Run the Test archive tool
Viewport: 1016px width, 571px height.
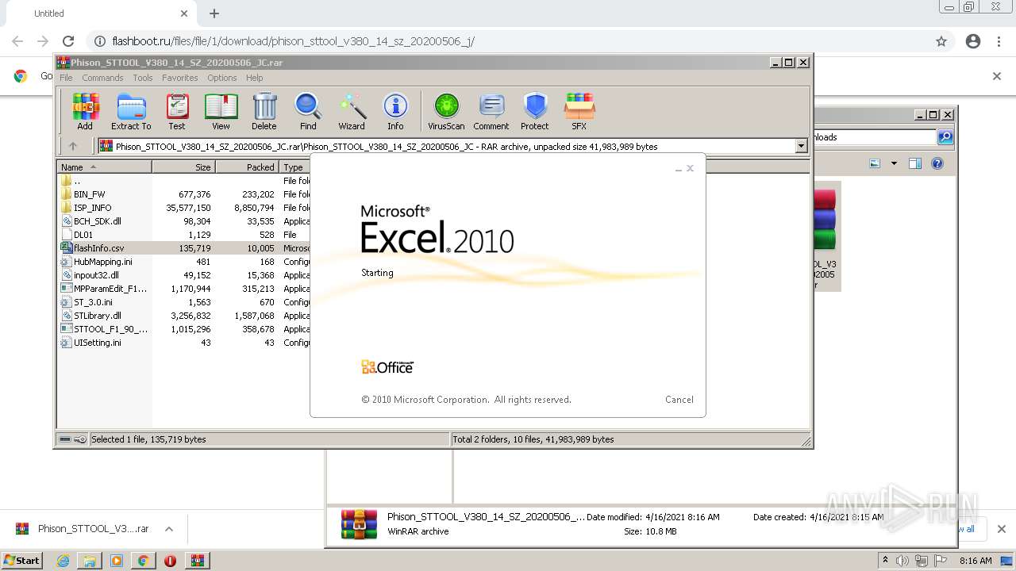tap(177, 111)
